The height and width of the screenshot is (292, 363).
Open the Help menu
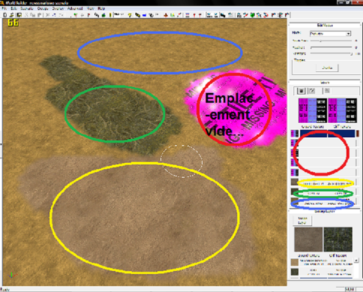101,8
